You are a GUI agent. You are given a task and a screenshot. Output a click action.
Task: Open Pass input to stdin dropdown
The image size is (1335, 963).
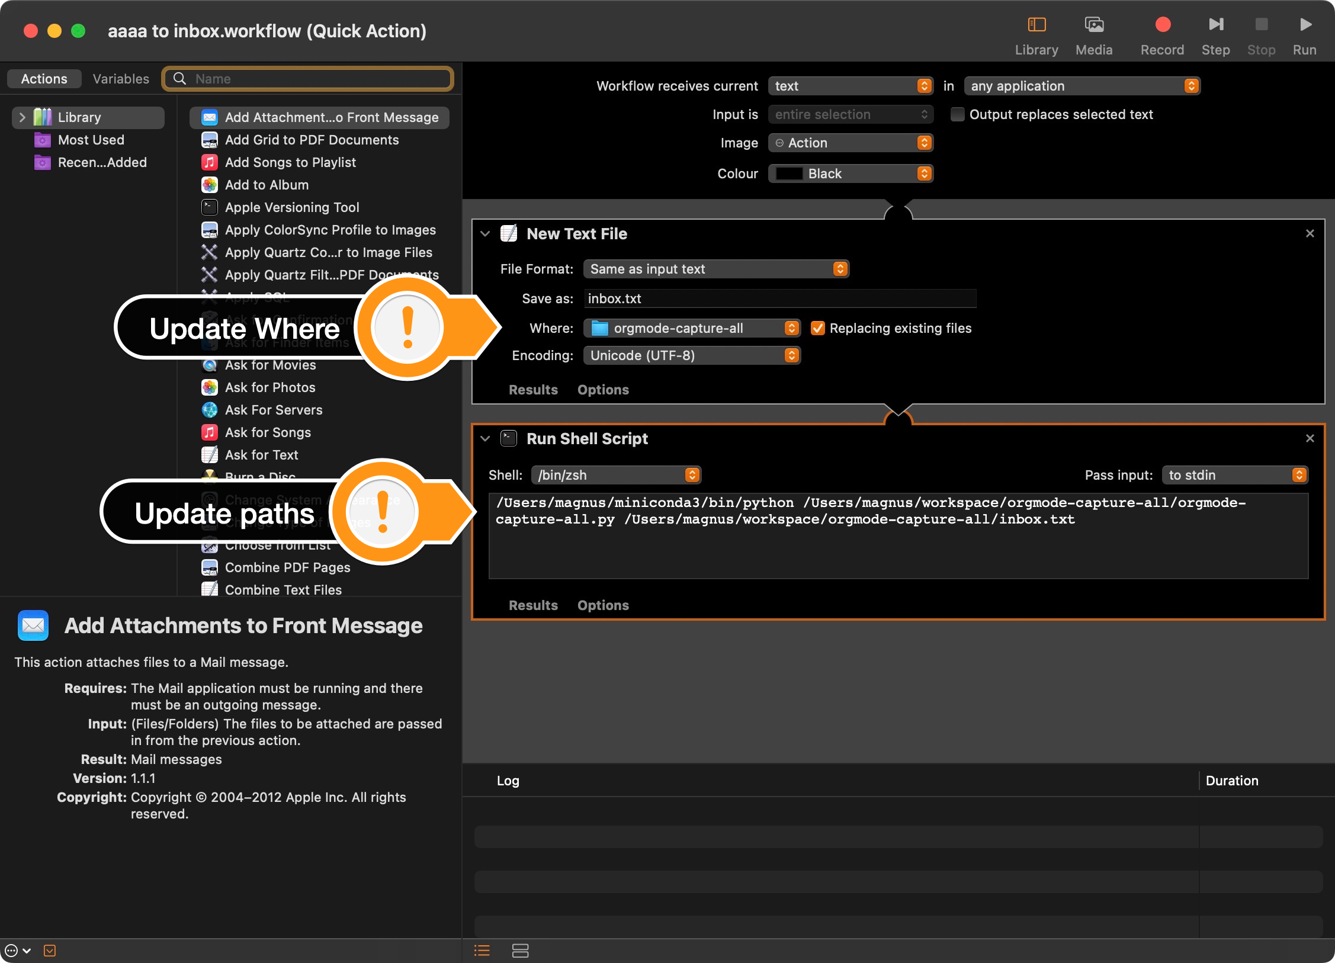[1234, 475]
